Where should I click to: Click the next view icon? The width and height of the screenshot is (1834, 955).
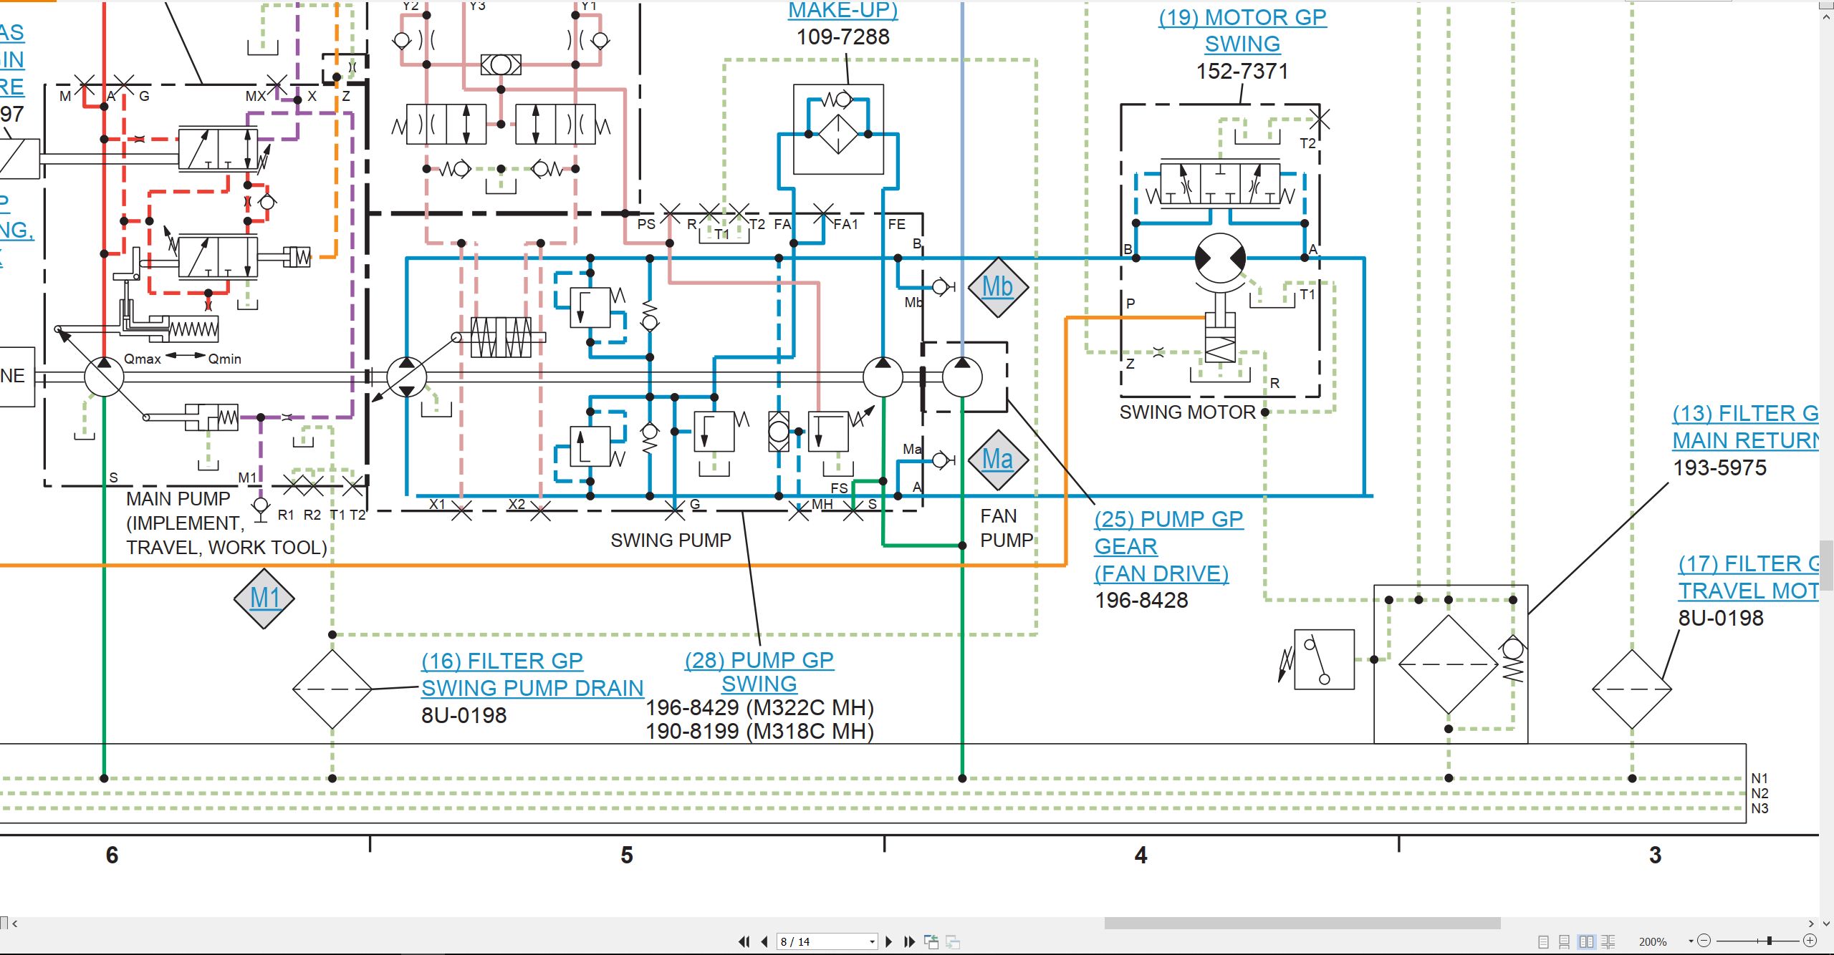click(953, 941)
